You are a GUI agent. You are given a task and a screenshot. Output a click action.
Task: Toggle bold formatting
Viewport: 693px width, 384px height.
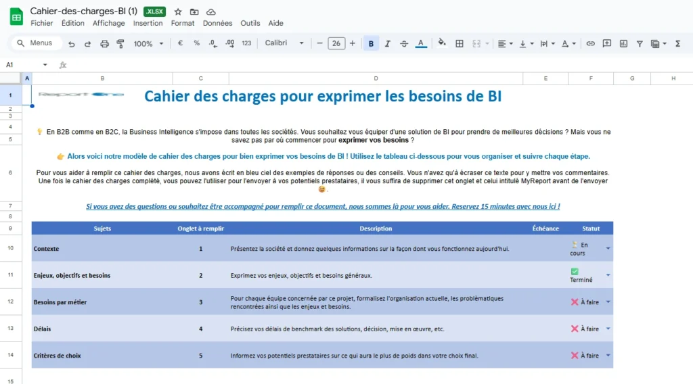[x=371, y=43]
